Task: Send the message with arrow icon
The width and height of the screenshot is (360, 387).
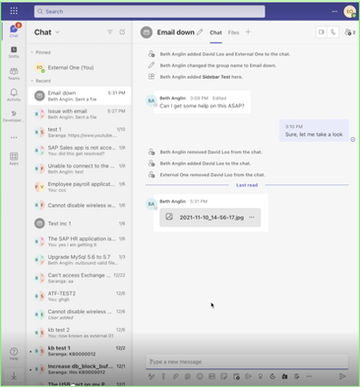Action: point(342,376)
